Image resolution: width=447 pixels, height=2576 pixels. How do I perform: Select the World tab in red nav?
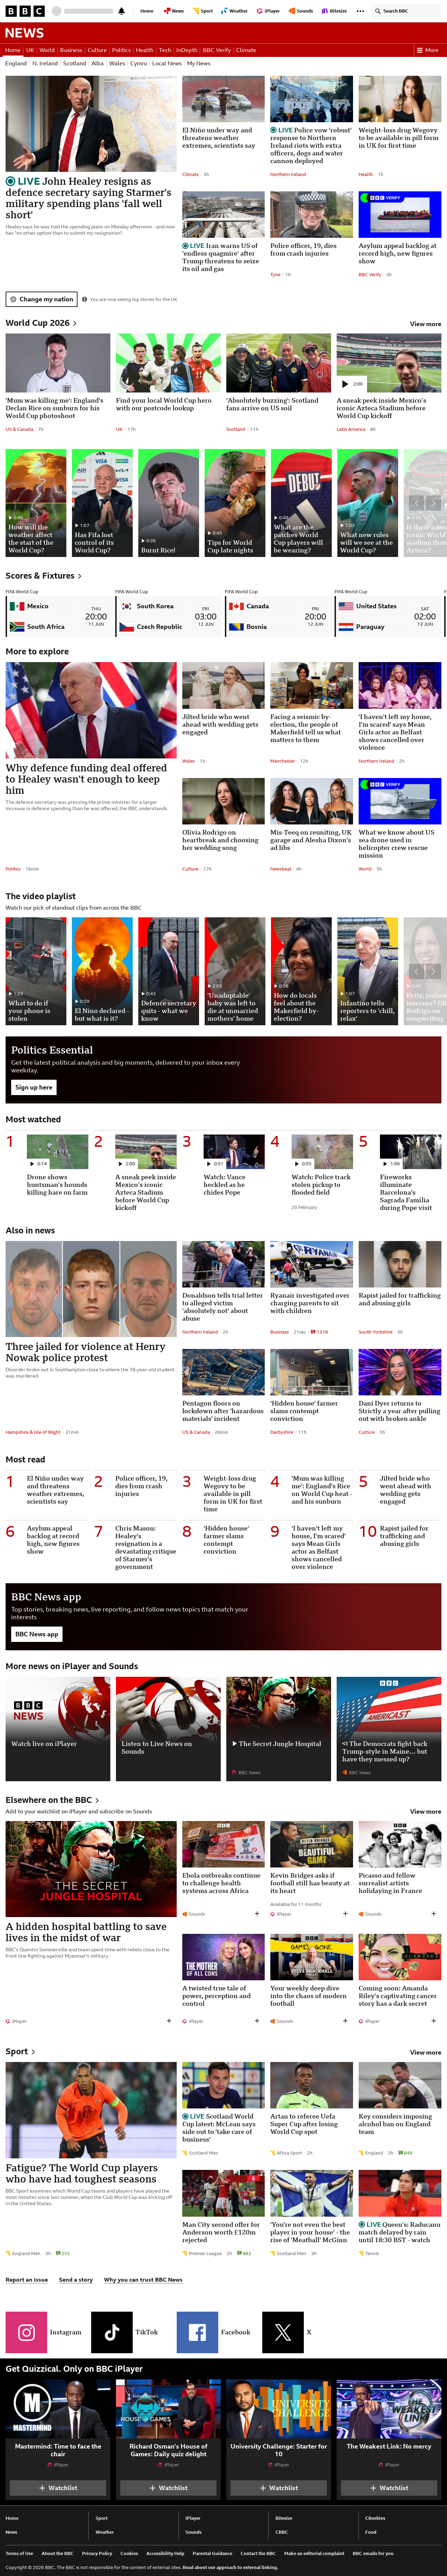[47, 50]
